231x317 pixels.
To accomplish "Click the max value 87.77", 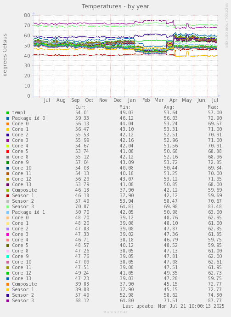I will [215, 300].
